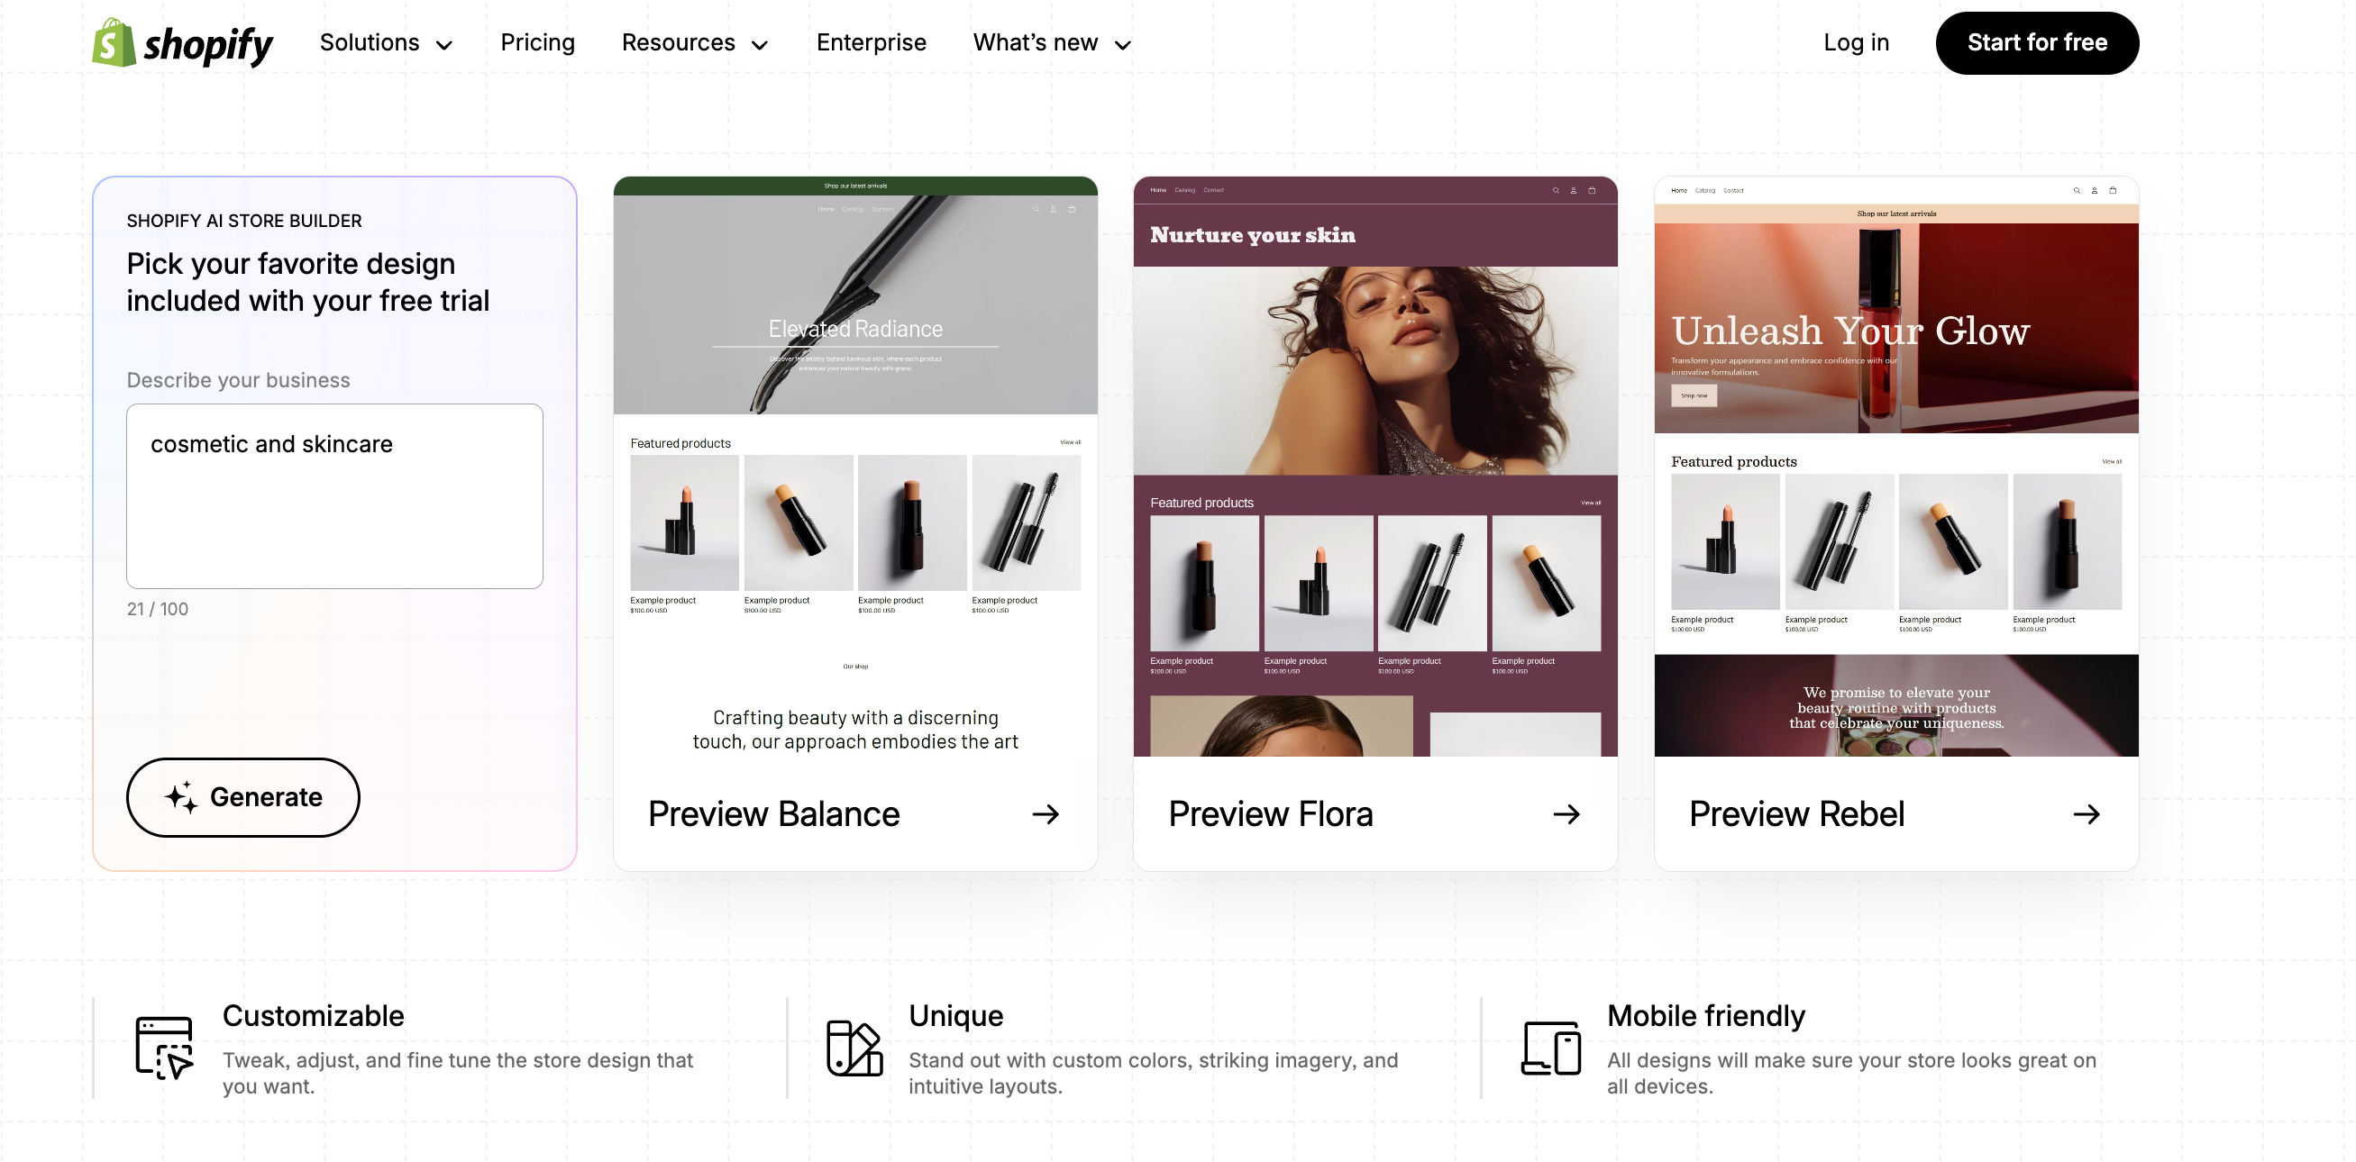The height and width of the screenshot is (1162, 2356).
Task: Expand the Solutions dropdown chevron
Action: [x=444, y=45]
